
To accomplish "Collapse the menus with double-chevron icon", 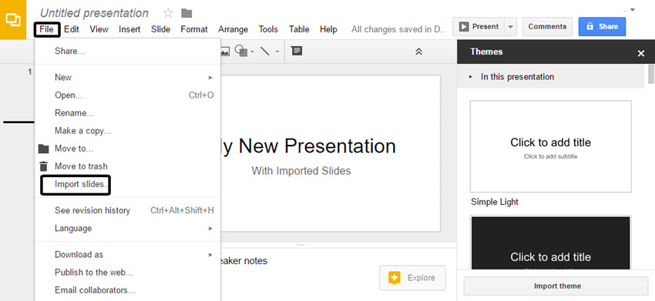I will click(x=418, y=52).
